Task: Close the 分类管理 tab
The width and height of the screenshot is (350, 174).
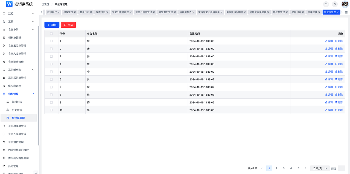Action: click(x=319, y=12)
